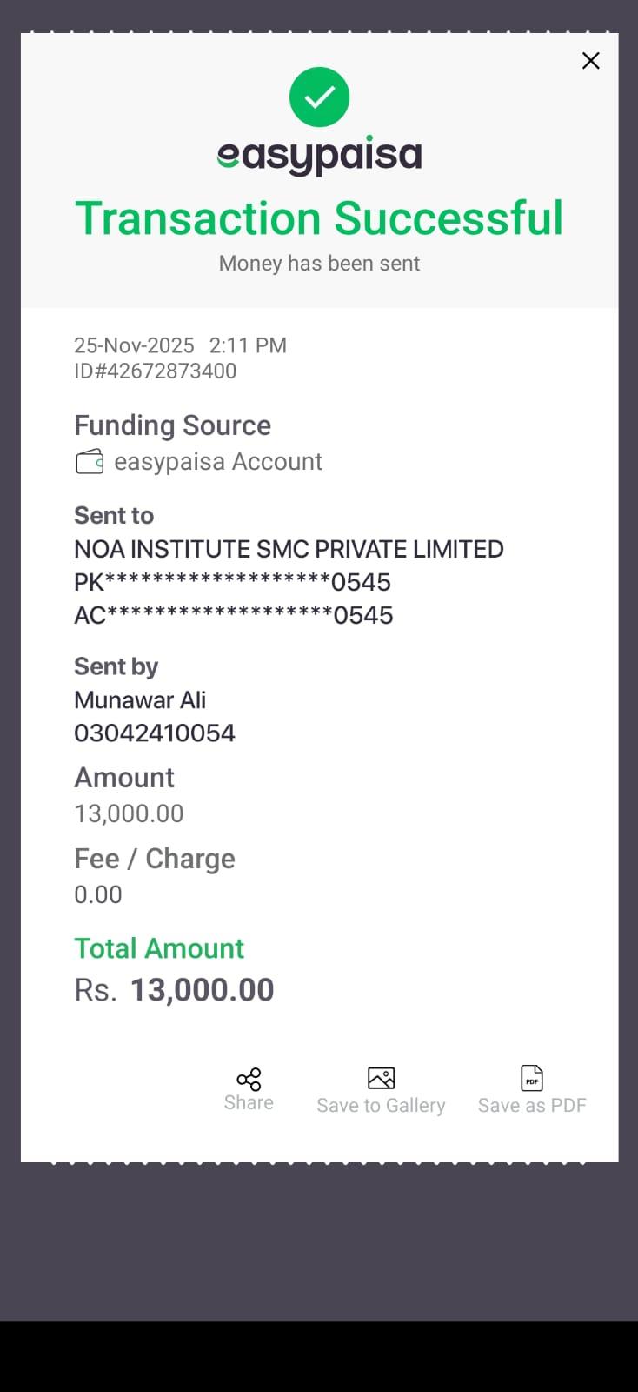Click the Save to Gallery label
This screenshot has width=638, height=1392.
click(x=381, y=1106)
